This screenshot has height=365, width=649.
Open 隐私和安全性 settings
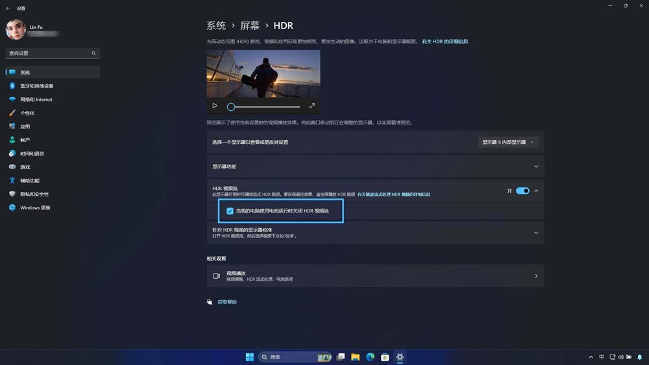(x=53, y=194)
